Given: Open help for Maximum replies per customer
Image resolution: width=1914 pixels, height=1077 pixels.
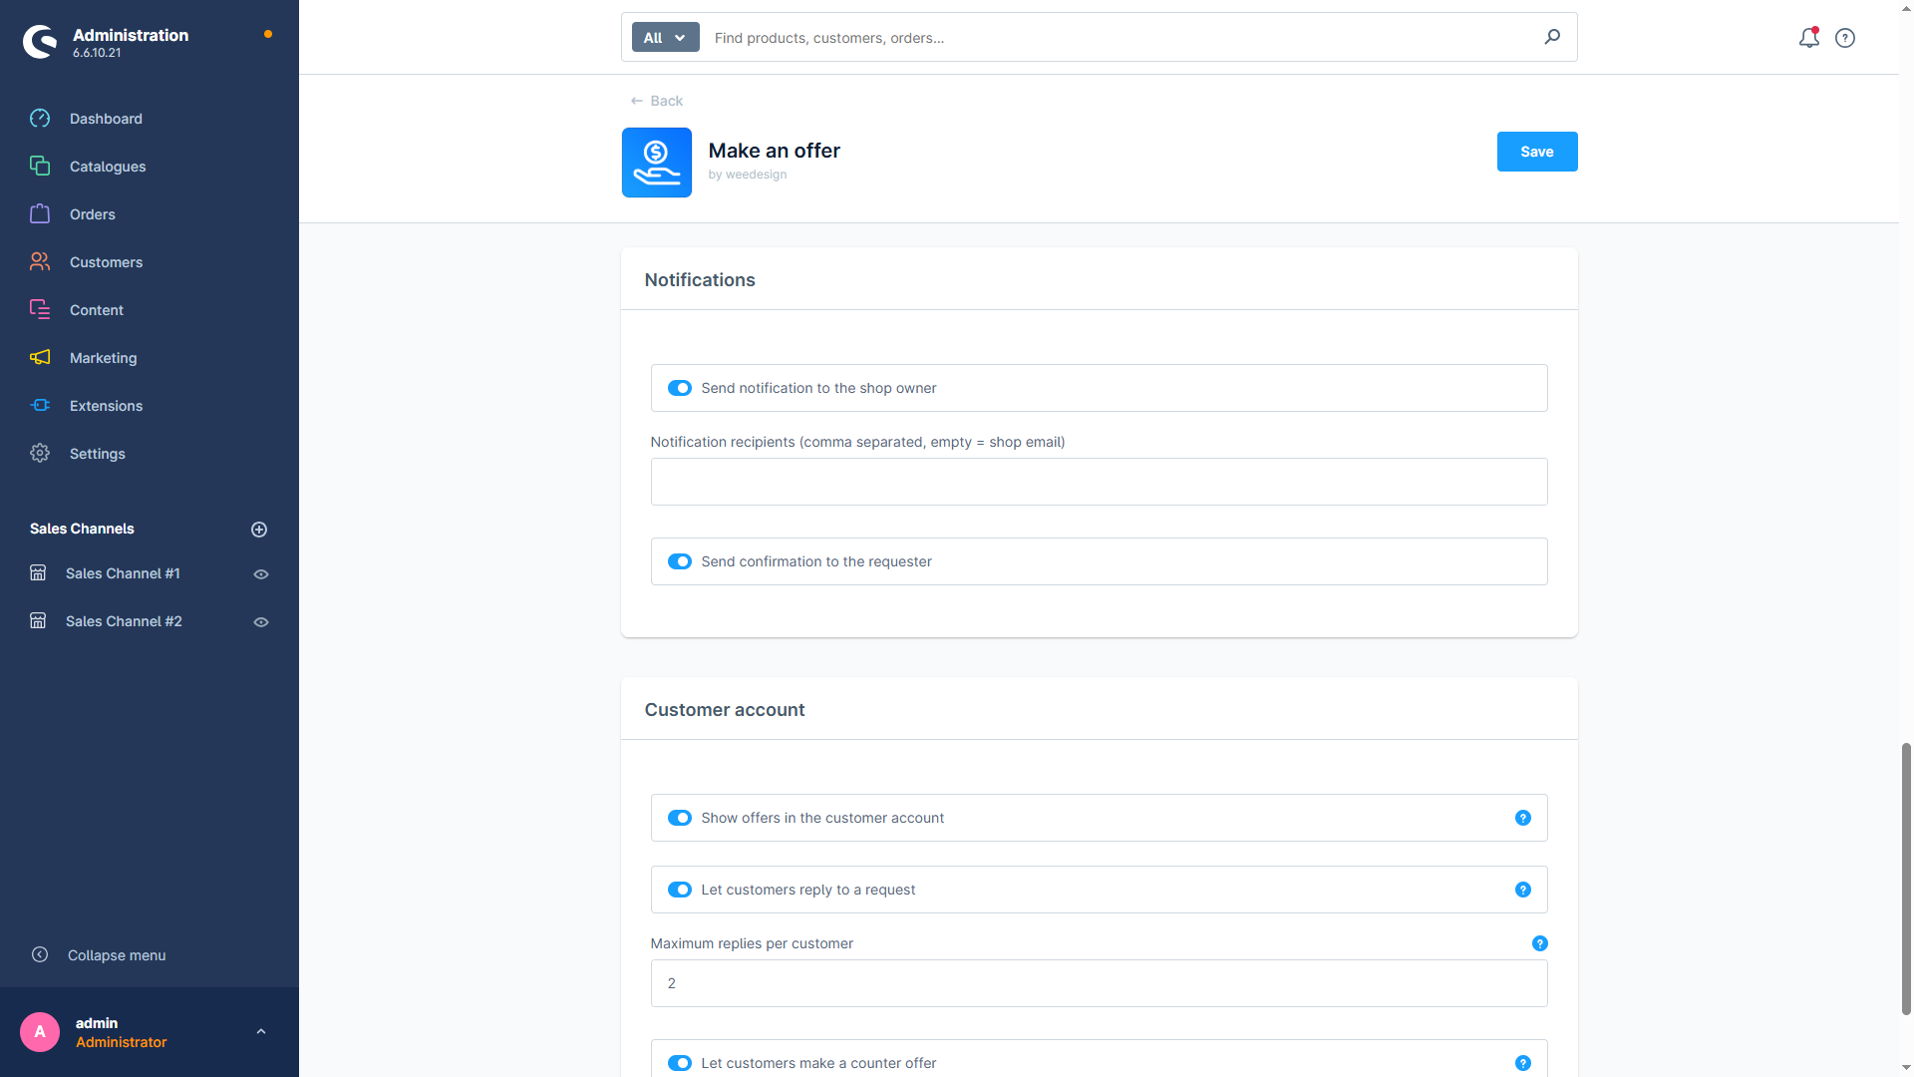Looking at the screenshot, I should [1540, 943].
